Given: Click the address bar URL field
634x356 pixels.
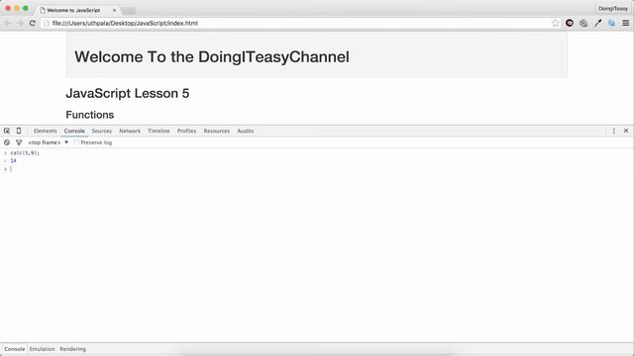Looking at the screenshot, I should tap(299, 23).
